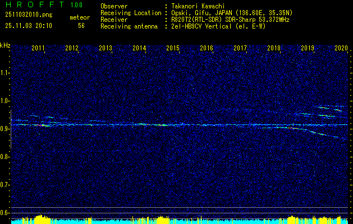
Task: Click the timestamp 25.11.03 20:10
Action: tap(29, 26)
